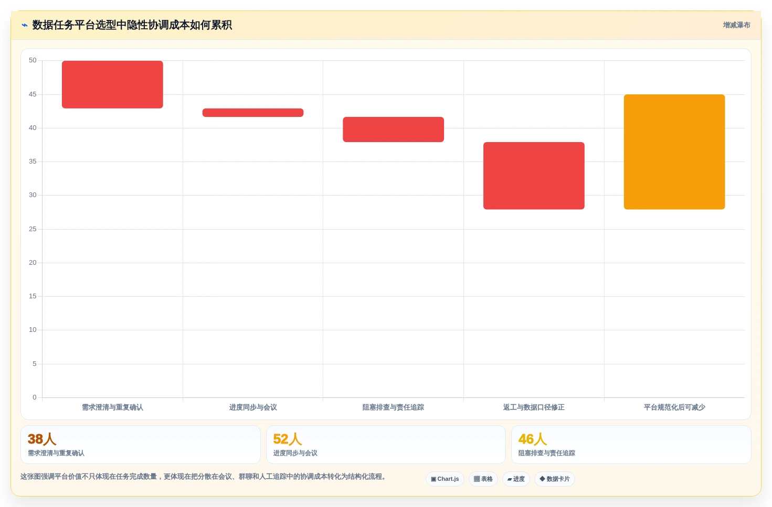Click the y-axis value 20
The width and height of the screenshot is (772, 507).
[33, 263]
